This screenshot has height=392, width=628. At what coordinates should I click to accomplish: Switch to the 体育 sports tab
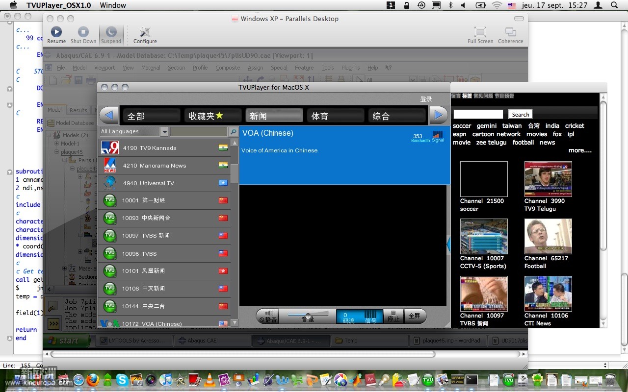pos(336,116)
